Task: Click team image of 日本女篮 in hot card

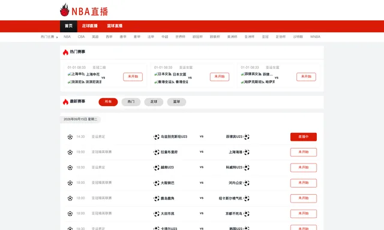Action: (x=163, y=74)
